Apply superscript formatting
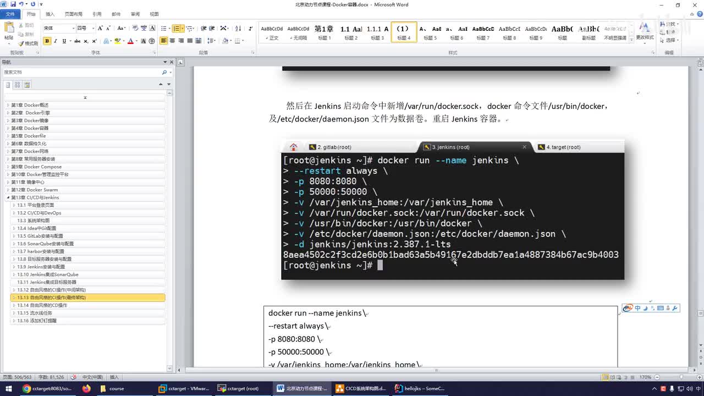 click(x=95, y=41)
